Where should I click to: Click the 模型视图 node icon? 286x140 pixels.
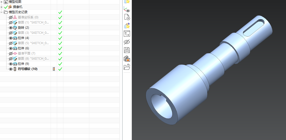click(x=6, y=2)
